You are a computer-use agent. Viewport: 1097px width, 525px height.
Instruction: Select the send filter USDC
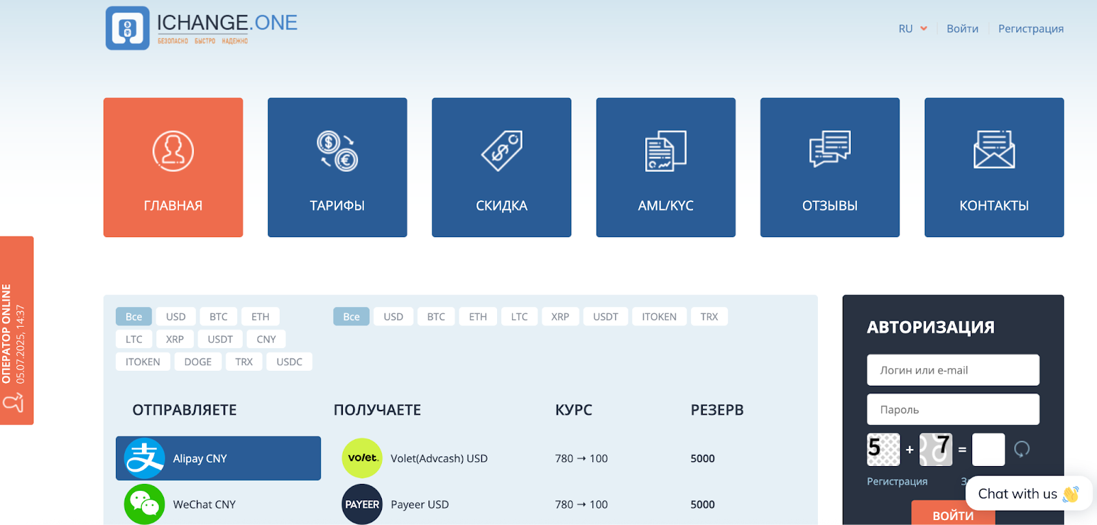click(x=289, y=362)
